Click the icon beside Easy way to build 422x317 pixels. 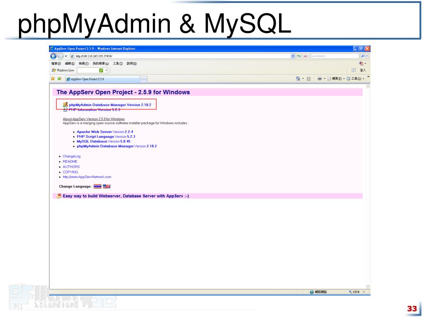59,196
